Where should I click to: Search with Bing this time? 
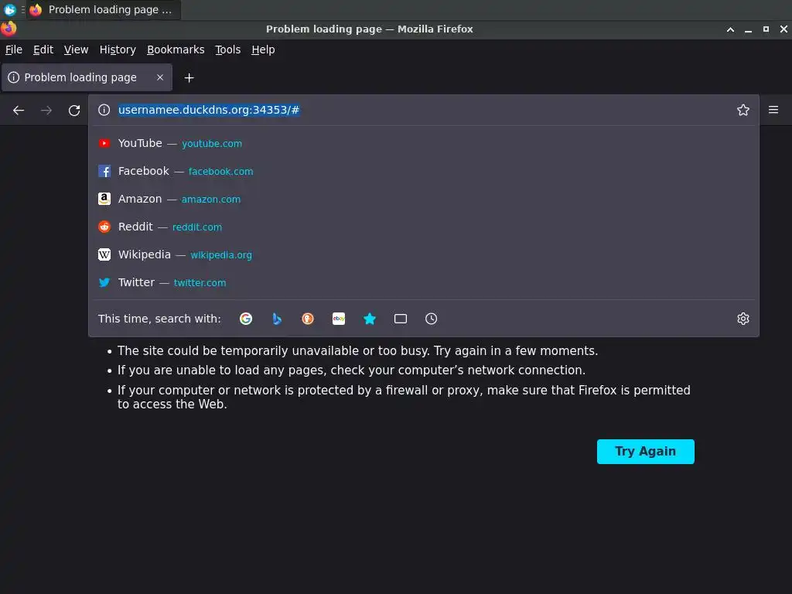[277, 319]
